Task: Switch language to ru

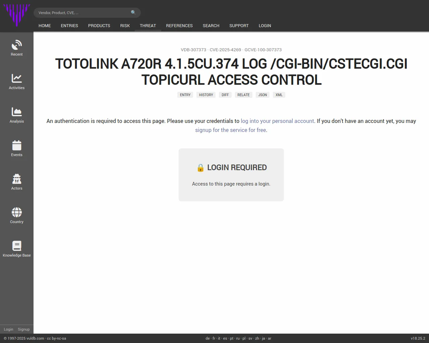Action: [238, 338]
